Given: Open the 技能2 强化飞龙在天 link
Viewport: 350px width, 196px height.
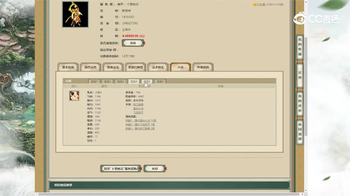Looking at the screenshot, I should tap(140, 125).
